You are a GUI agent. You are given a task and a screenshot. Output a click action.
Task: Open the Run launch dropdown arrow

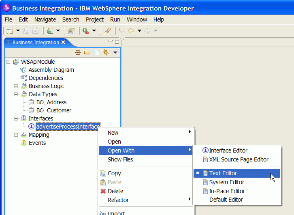[94, 30]
